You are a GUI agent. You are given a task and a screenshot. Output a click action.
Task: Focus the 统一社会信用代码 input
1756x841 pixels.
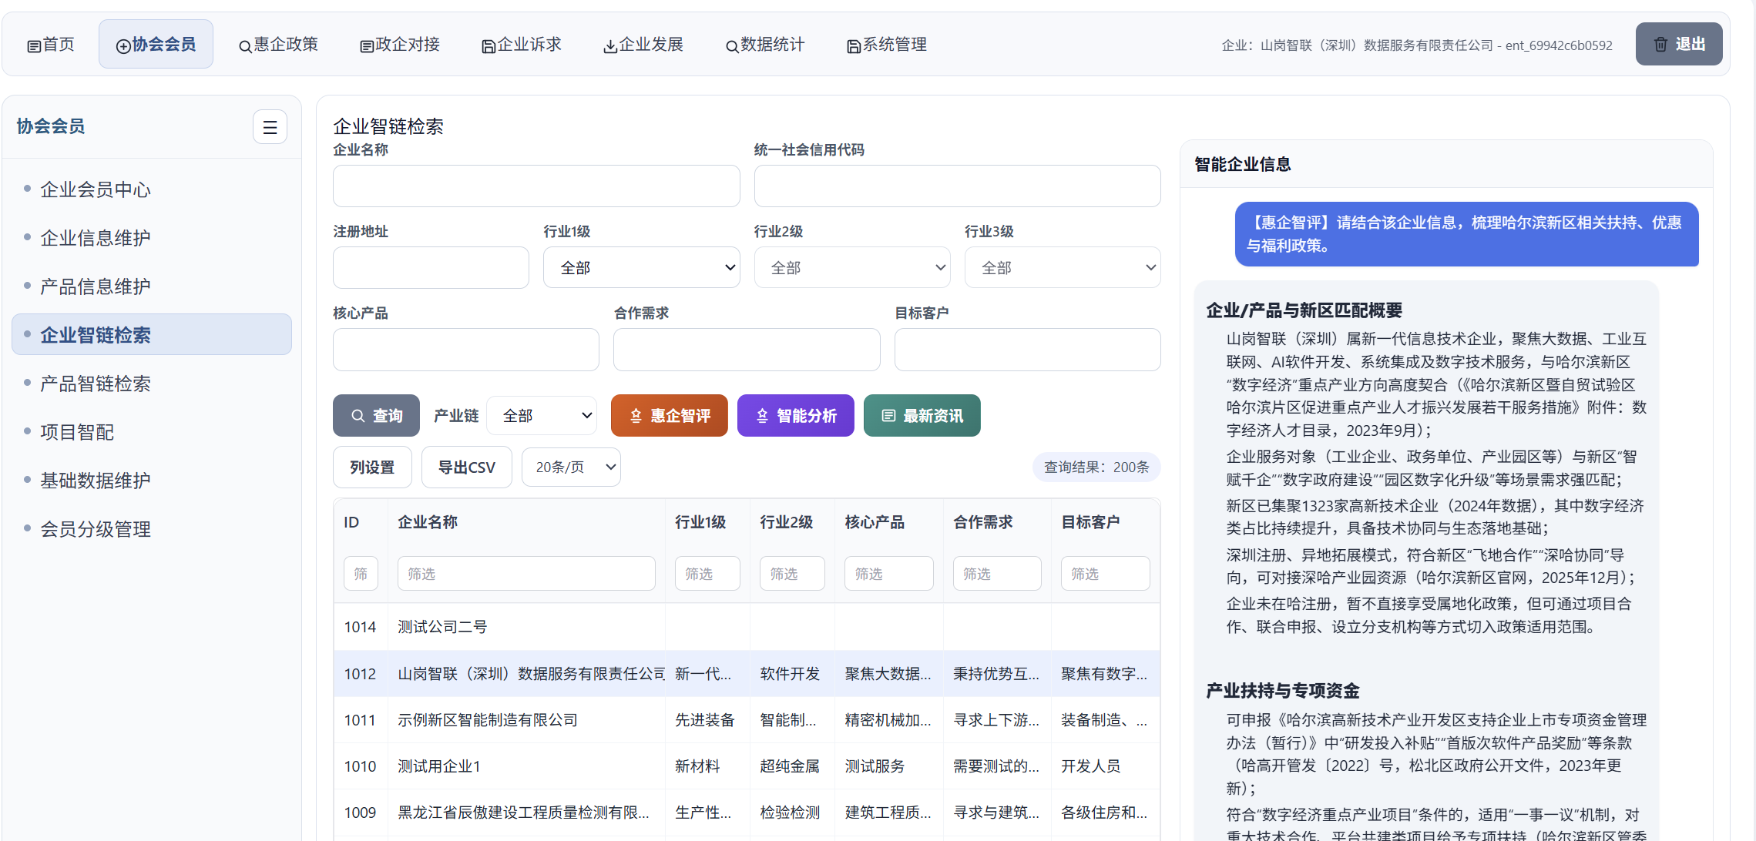tap(957, 186)
